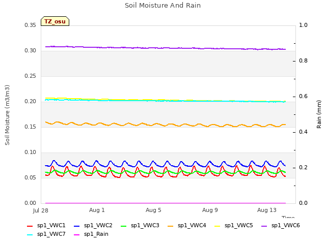Click the sp1_VWC4 legend entry
Viewport: 326px width, 244px height.
pyautogui.click(x=187, y=226)
